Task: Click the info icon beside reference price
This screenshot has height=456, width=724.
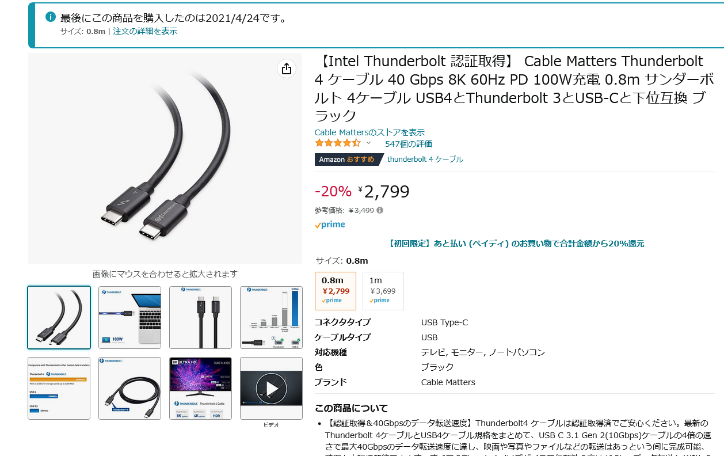Action: click(380, 210)
